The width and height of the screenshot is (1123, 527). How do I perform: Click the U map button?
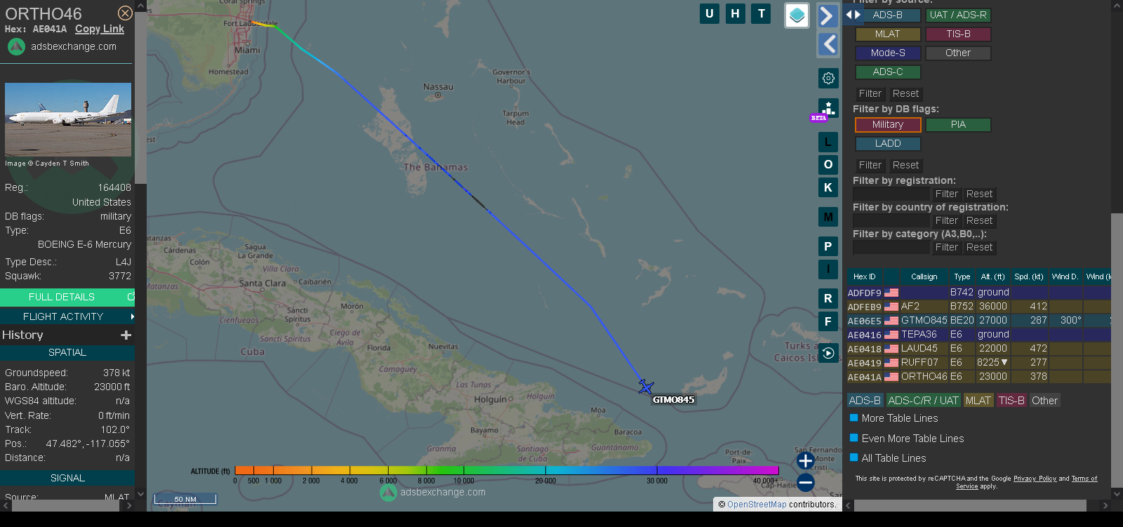710,13
